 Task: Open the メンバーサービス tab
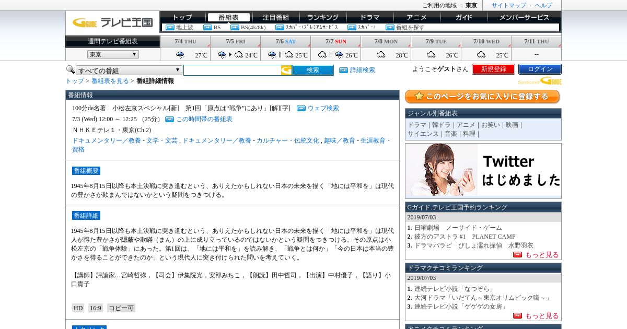click(524, 17)
